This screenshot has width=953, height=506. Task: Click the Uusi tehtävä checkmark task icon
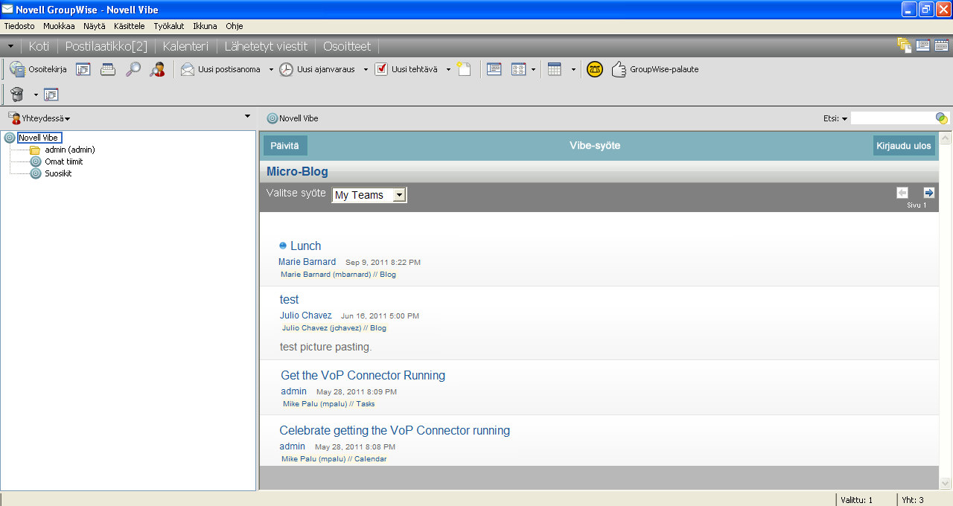coord(381,69)
